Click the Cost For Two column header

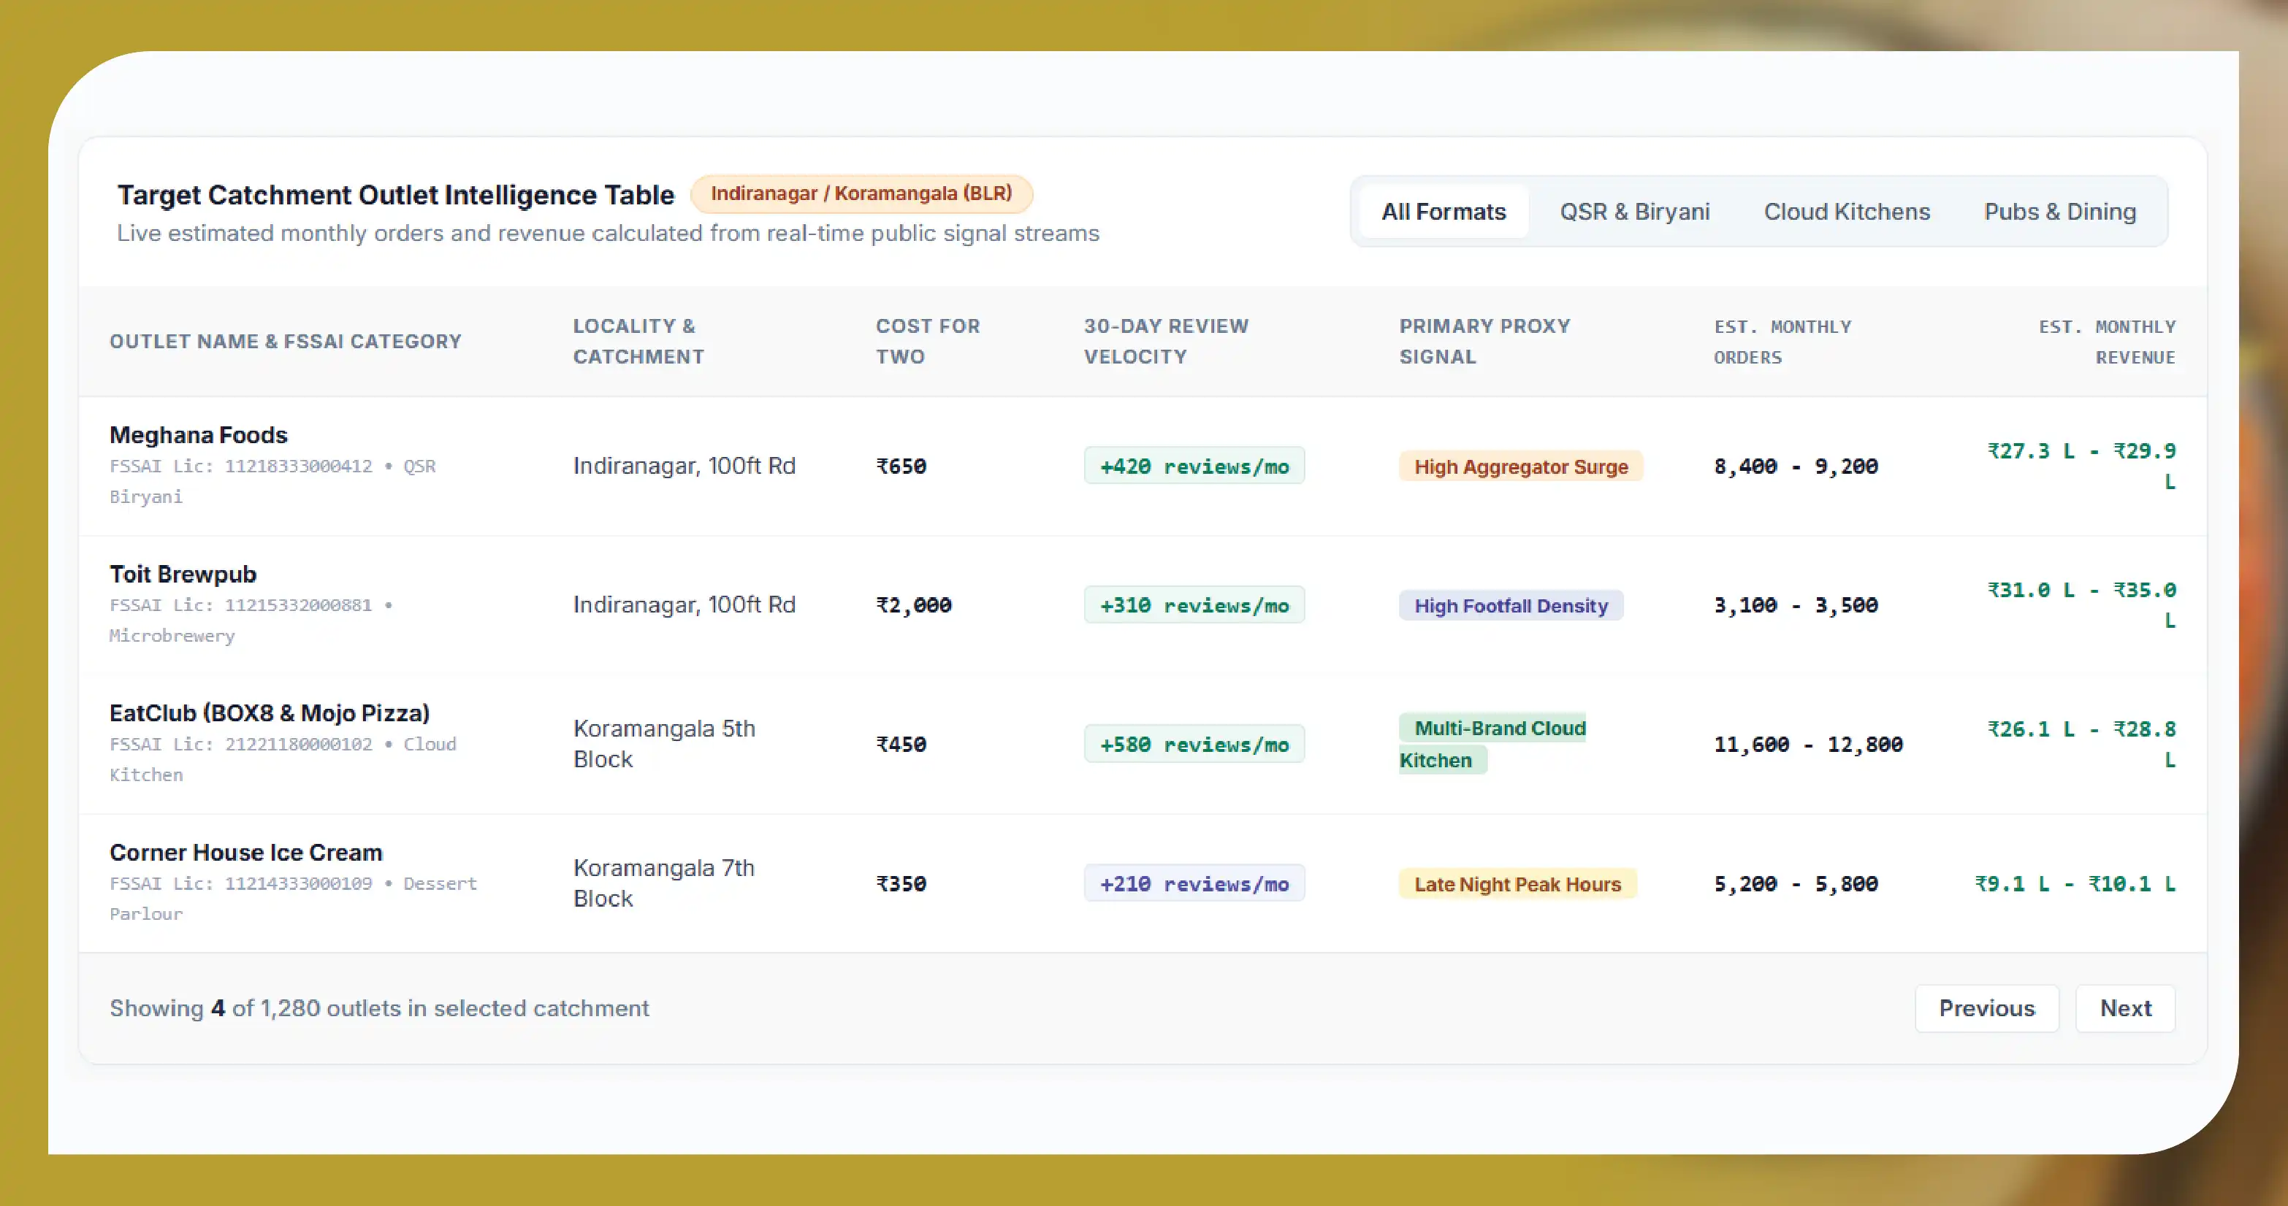(927, 342)
